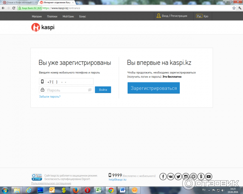Open Google Chrome from the taskbar
This screenshot has width=243, height=194.
(110, 190)
